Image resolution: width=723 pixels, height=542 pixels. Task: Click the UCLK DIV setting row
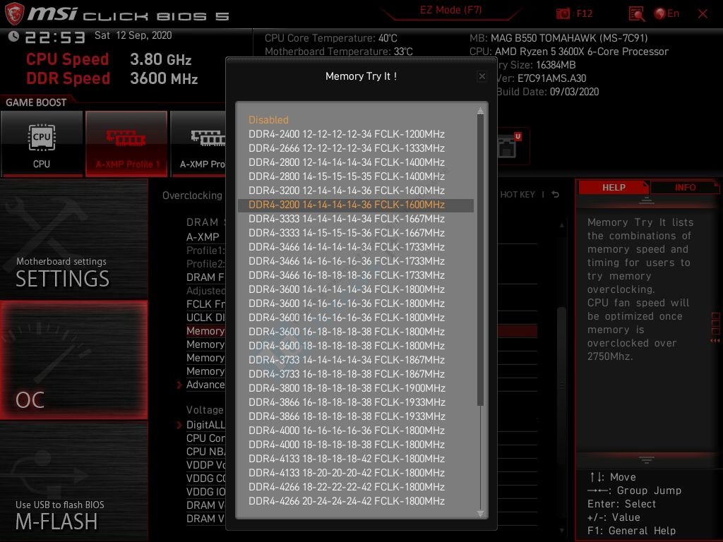pos(205,318)
